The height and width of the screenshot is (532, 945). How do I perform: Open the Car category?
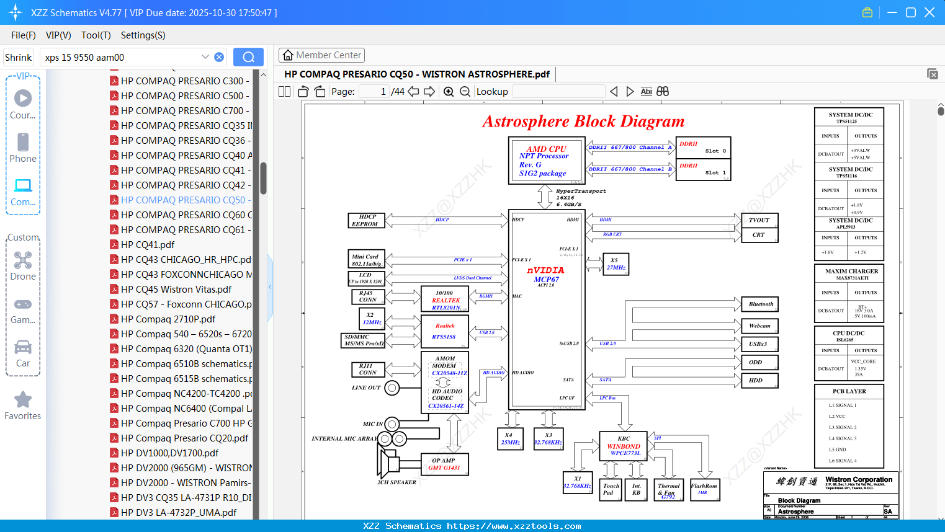point(23,353)
